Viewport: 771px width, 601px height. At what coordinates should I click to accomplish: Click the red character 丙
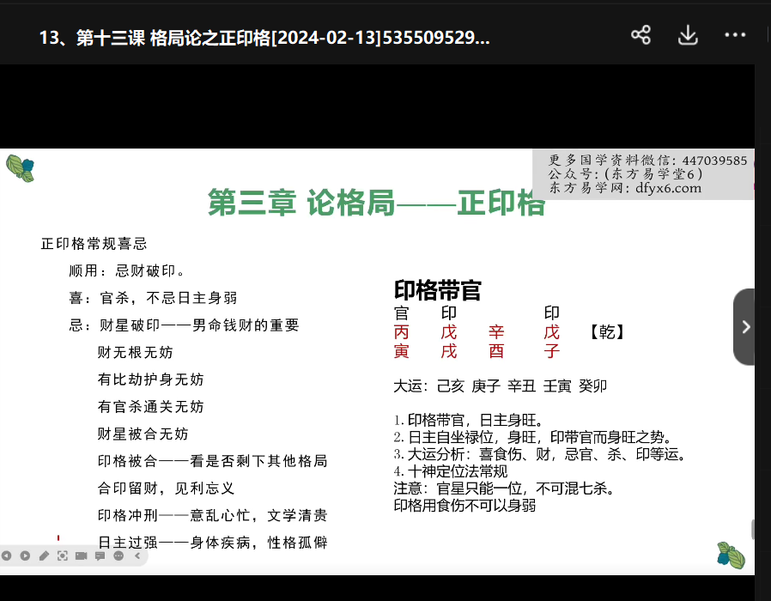tap(401, 332)
